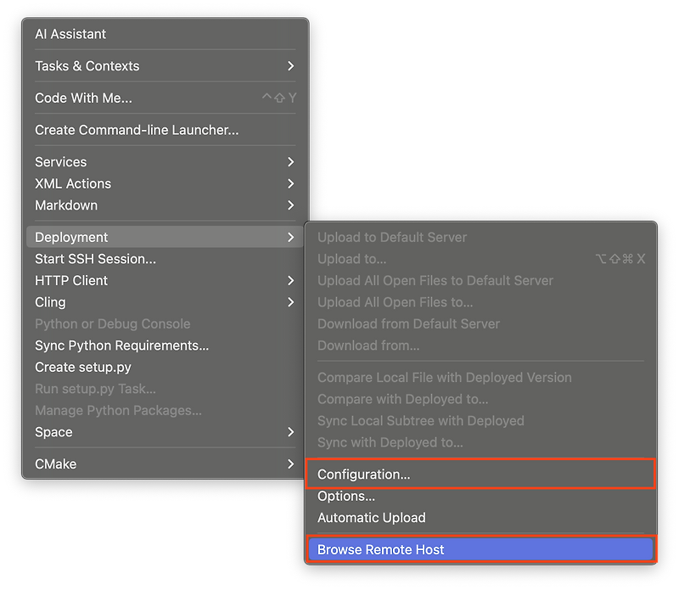Viewport: 679px width, 590px height.
Task: Choose Start SSH Session...
Action: pyautogui.click(x=95, y=259)
